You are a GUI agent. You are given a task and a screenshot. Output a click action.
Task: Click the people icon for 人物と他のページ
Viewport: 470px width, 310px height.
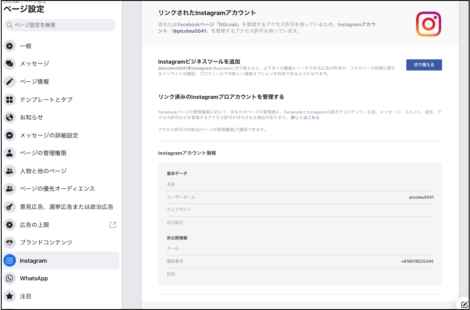tap(9, 171)
